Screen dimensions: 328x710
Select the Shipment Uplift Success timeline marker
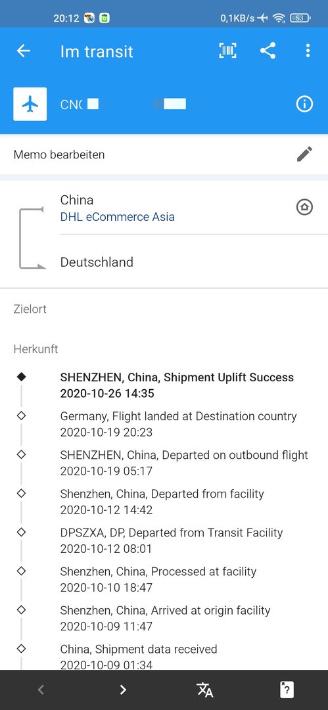(x=21, y=377)
